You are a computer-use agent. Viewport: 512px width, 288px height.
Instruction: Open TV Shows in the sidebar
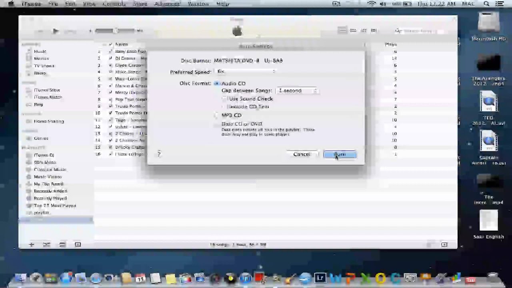pos(44,66)
